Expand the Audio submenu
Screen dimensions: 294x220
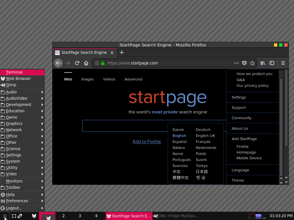point(22,92)
